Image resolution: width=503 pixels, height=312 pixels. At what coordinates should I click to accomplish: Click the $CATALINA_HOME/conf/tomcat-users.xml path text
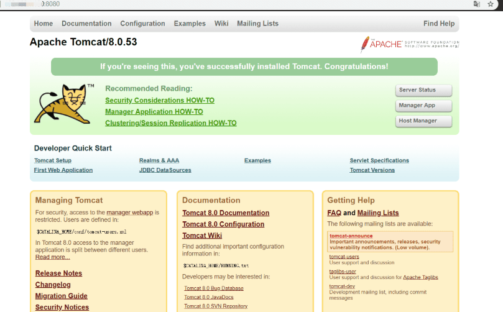[81, 232]
